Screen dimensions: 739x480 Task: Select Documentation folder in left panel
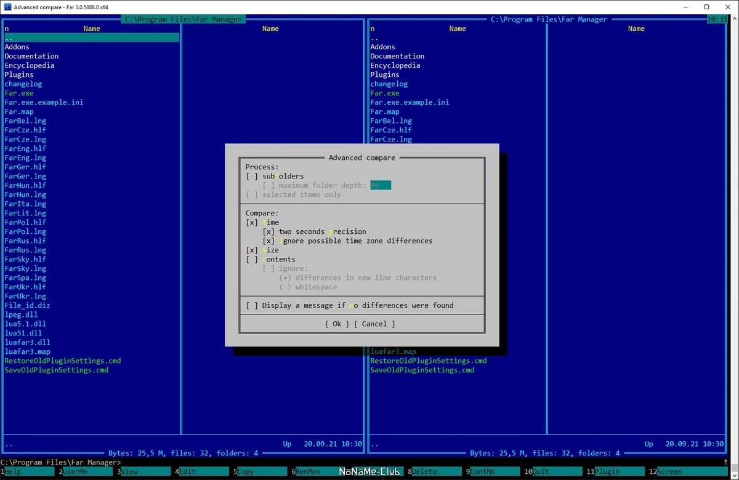click(31, 56)
